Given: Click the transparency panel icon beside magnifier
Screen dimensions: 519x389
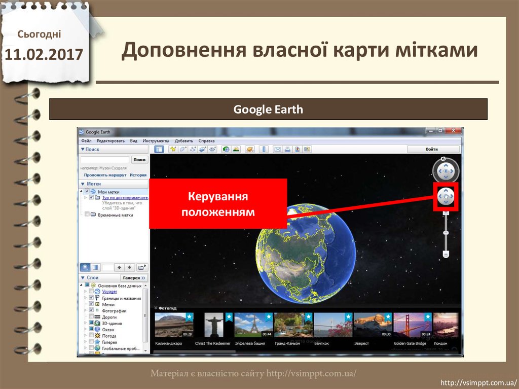Looking at the screenshot, I should (95, 267).
